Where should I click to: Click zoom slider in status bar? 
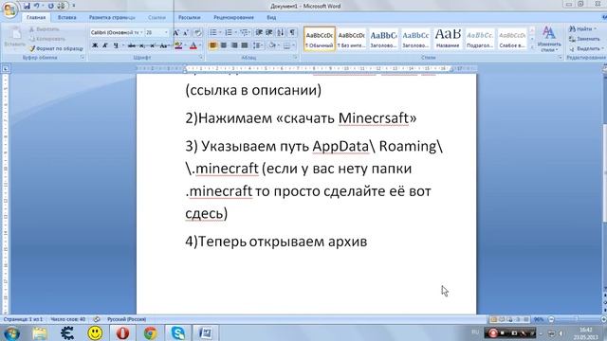pos(577,319)
